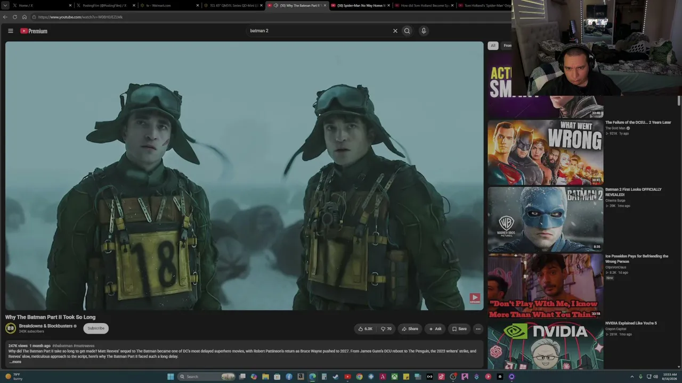Dislike the video showing 70 dislikes
682x383 pixels.
click(x=386, y=329)
